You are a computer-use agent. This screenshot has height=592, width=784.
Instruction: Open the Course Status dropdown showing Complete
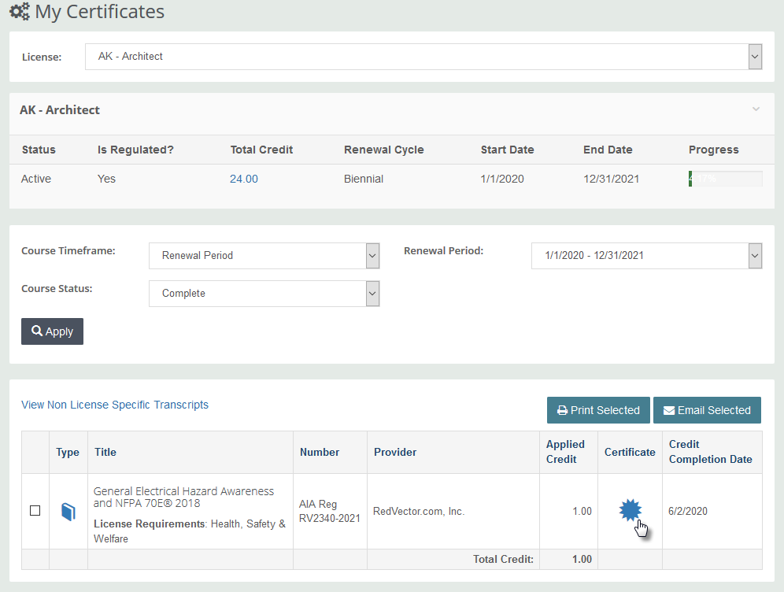(x=264, y=293)
